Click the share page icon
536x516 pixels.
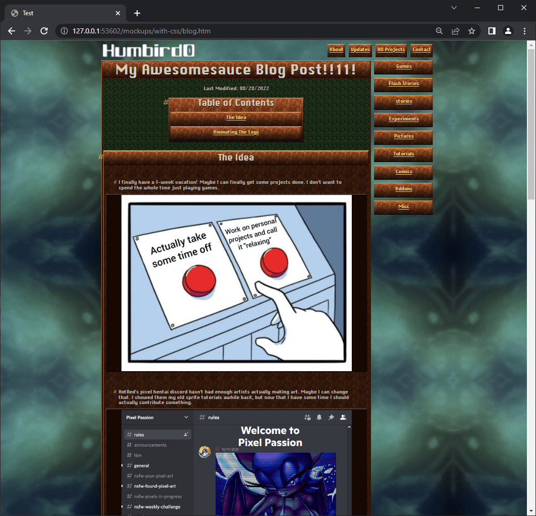tap(456, 31)
